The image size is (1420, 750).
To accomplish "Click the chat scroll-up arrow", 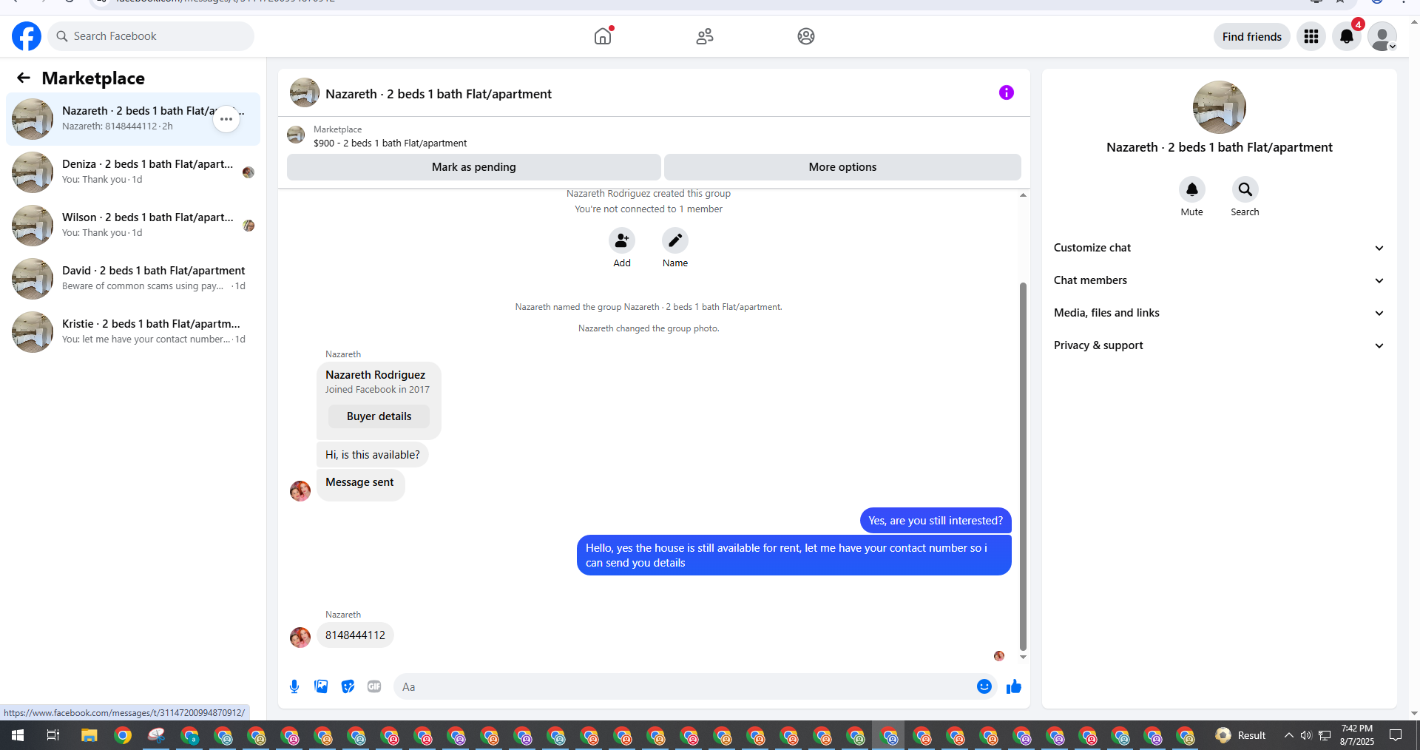I will point(1023,195).
